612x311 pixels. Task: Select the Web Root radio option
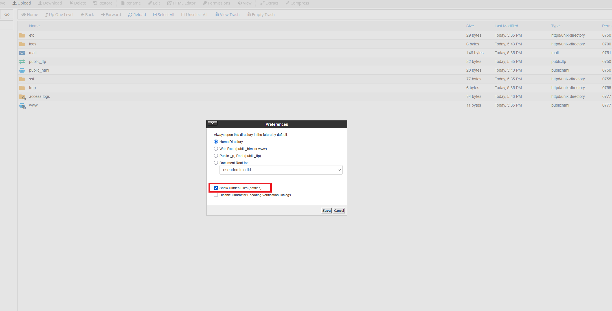pyautogui.click(x=216, y=149)
